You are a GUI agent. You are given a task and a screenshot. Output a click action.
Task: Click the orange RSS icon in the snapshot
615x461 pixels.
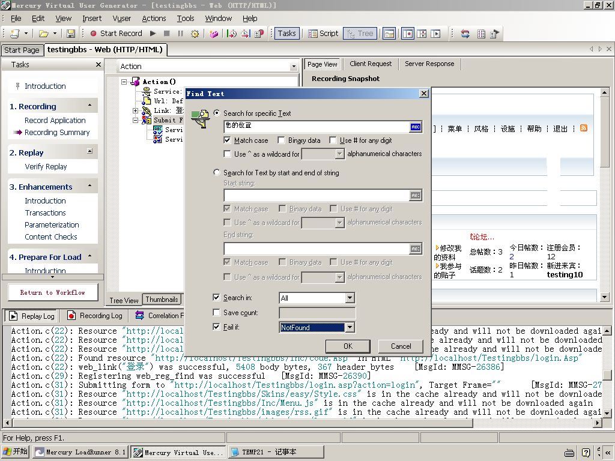[584, 128]
